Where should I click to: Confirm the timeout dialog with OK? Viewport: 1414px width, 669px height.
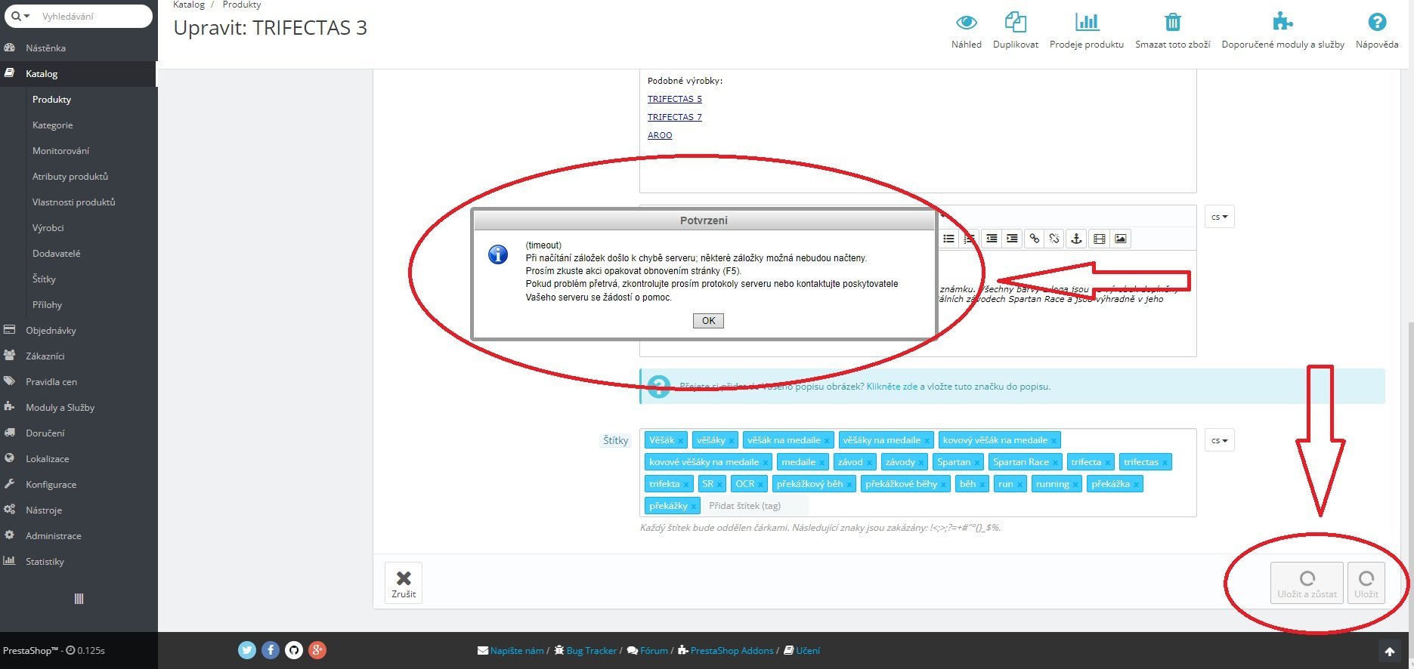point(708,321)
